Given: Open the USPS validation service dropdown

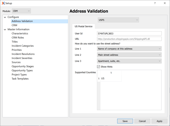Looking at the screenshot, I should [x=118, y=20].
